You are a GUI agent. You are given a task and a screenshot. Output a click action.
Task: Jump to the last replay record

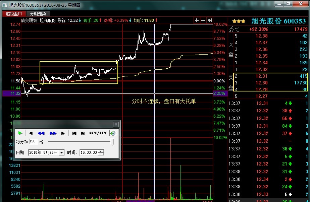(x=83, y=133)
